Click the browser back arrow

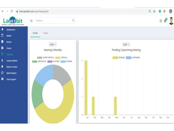click(2, 11)
